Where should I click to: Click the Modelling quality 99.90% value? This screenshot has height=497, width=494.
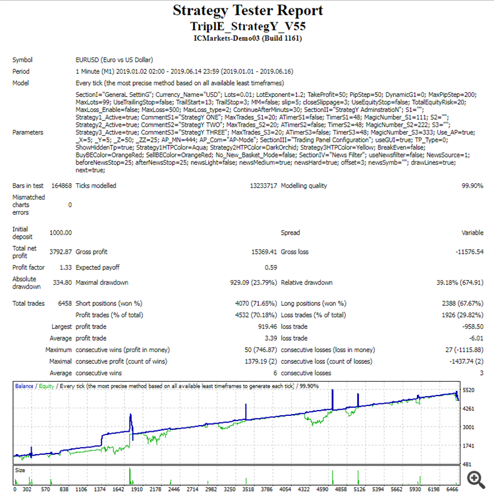coord(472,186)
